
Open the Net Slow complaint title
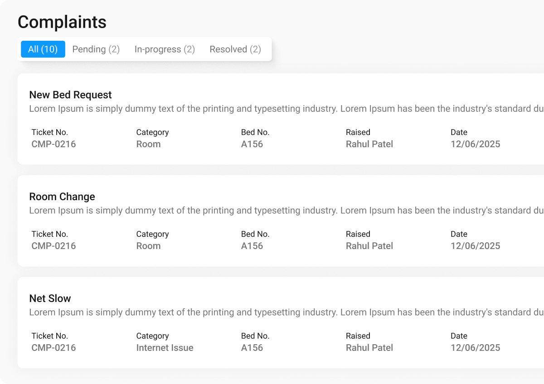coord(50,298)
